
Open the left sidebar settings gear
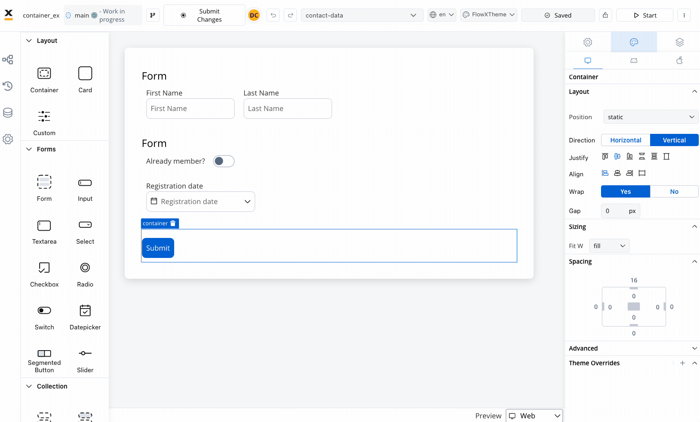[8, 139]
